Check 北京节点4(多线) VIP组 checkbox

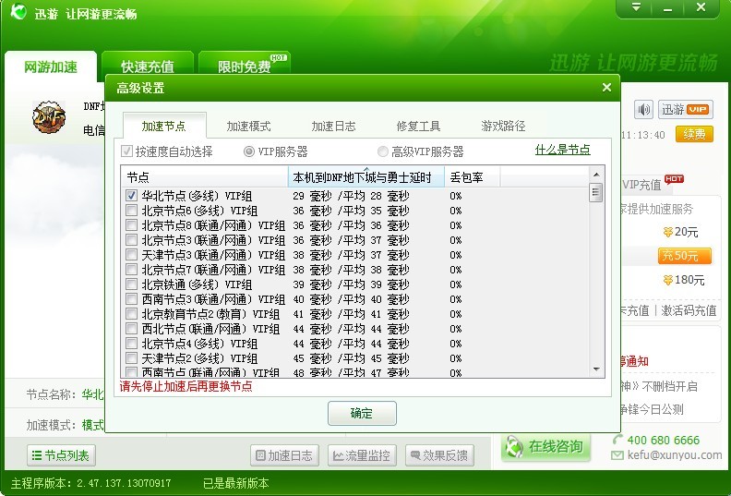pyautogui.click(x=131, y=344)
